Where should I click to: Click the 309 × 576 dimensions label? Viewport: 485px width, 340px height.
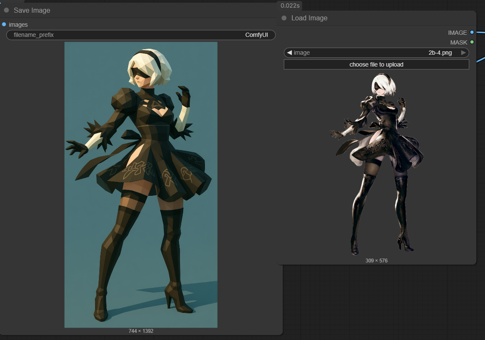point(376,260)
